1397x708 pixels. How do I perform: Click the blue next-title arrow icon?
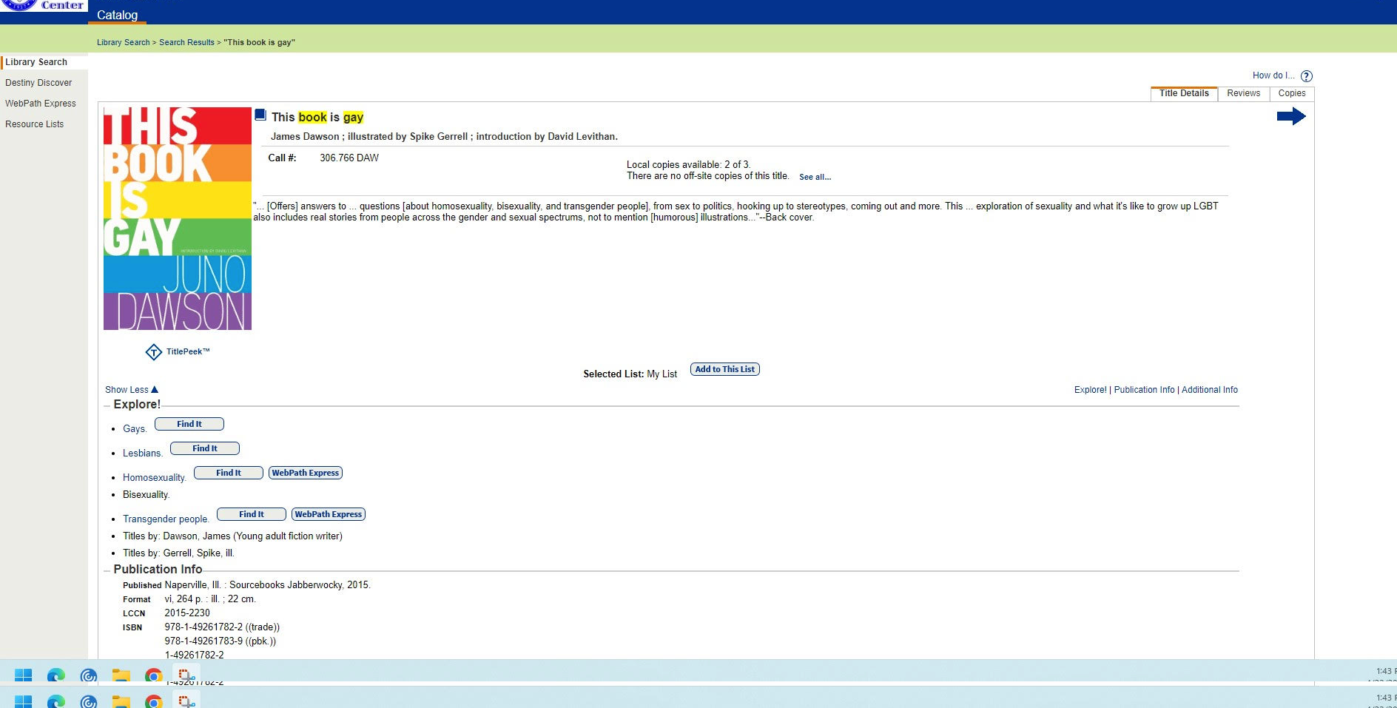click(x=1291, y=116)
